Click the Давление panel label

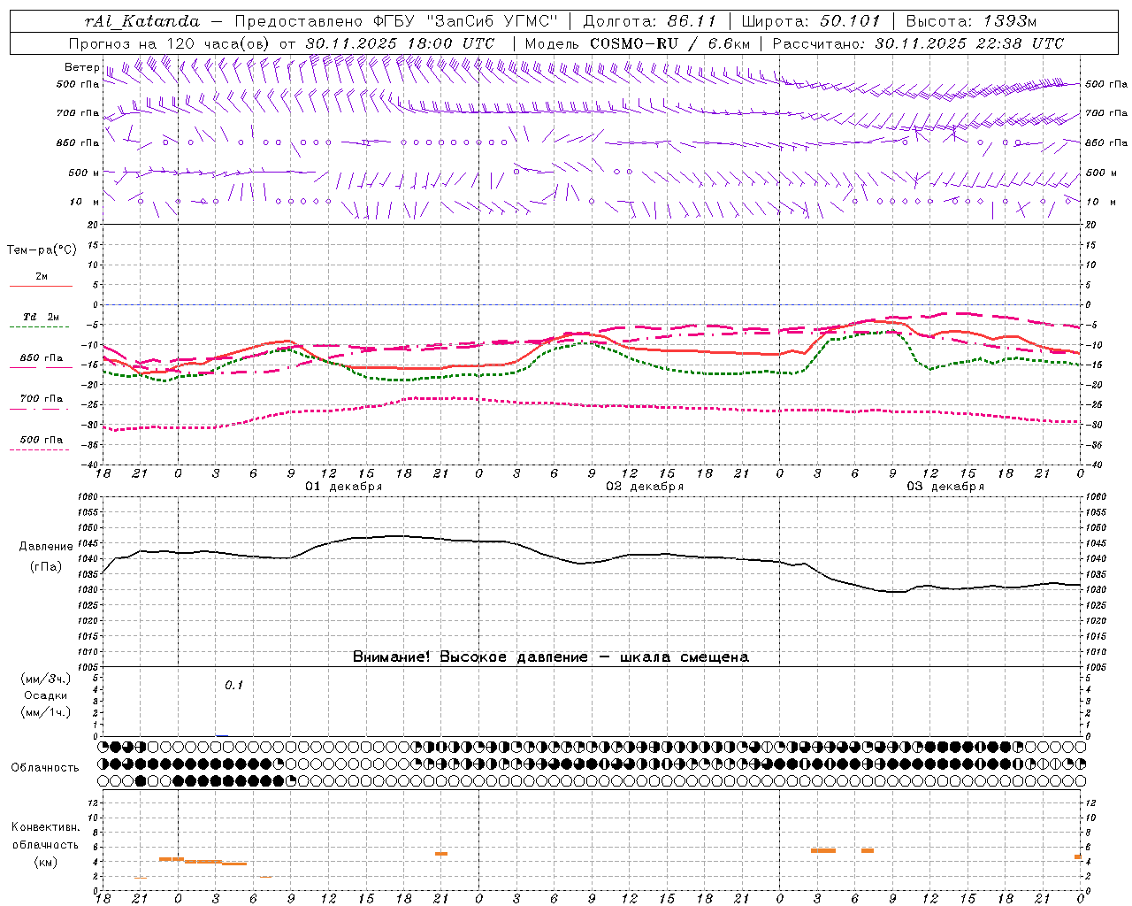pos(46,547)
